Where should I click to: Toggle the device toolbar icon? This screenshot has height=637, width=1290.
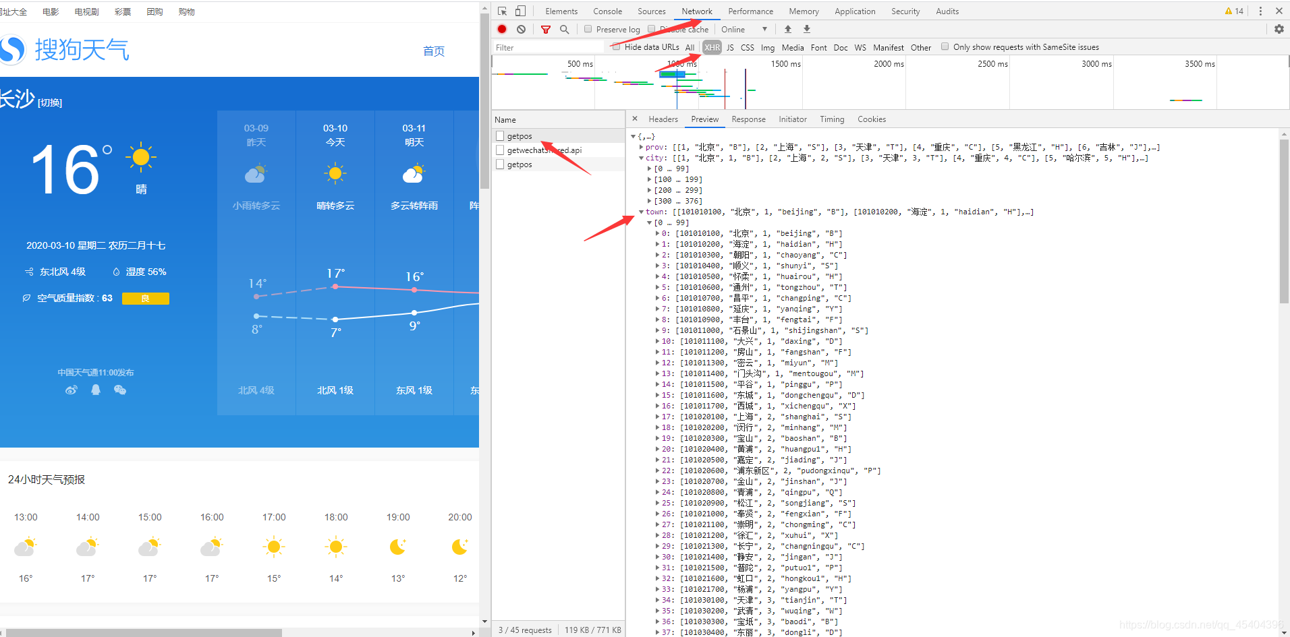click(520, 11)
